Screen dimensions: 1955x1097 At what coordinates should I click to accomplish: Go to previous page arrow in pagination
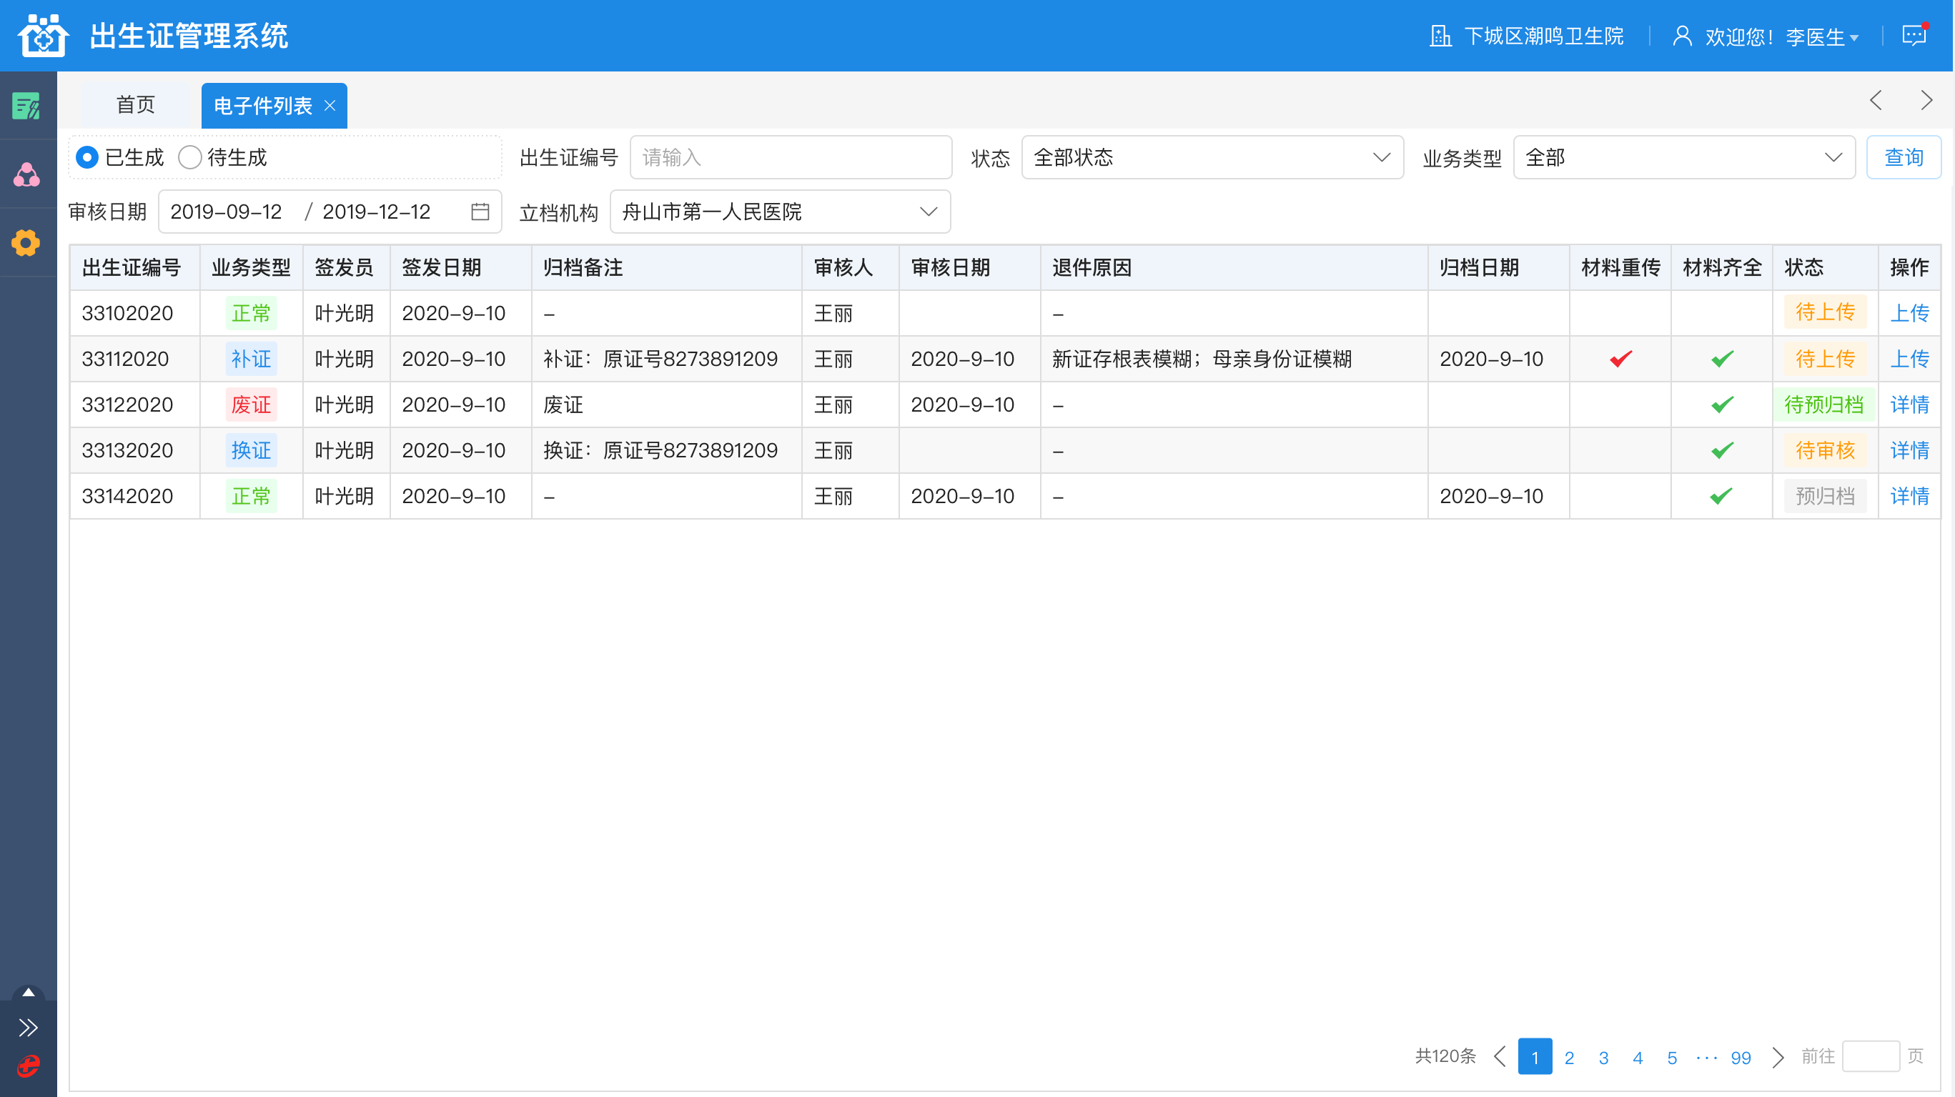click(x=1500, y=1056)
